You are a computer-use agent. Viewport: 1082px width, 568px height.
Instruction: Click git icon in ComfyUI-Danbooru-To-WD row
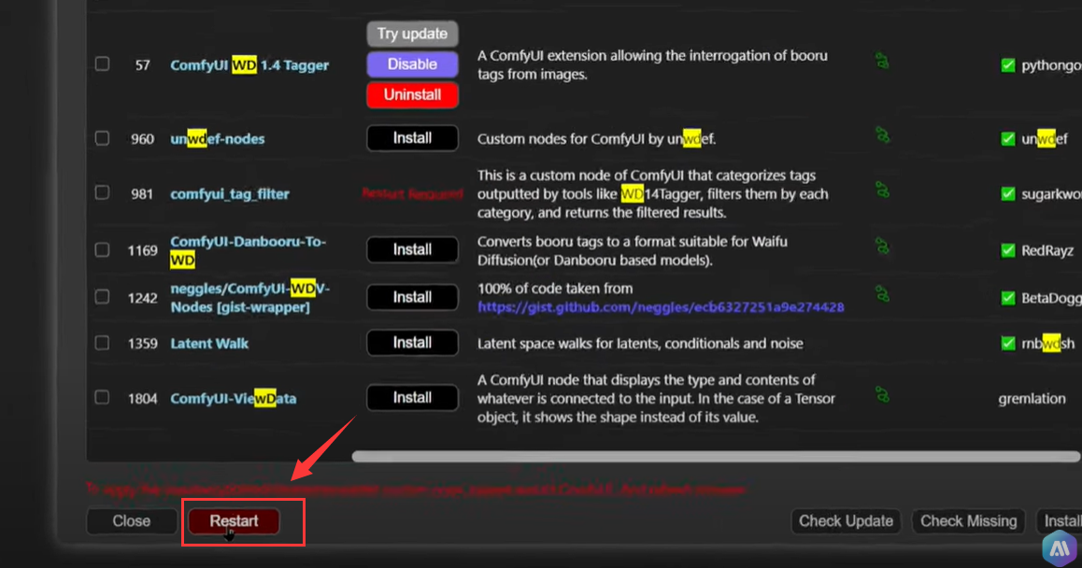[882, 247]
